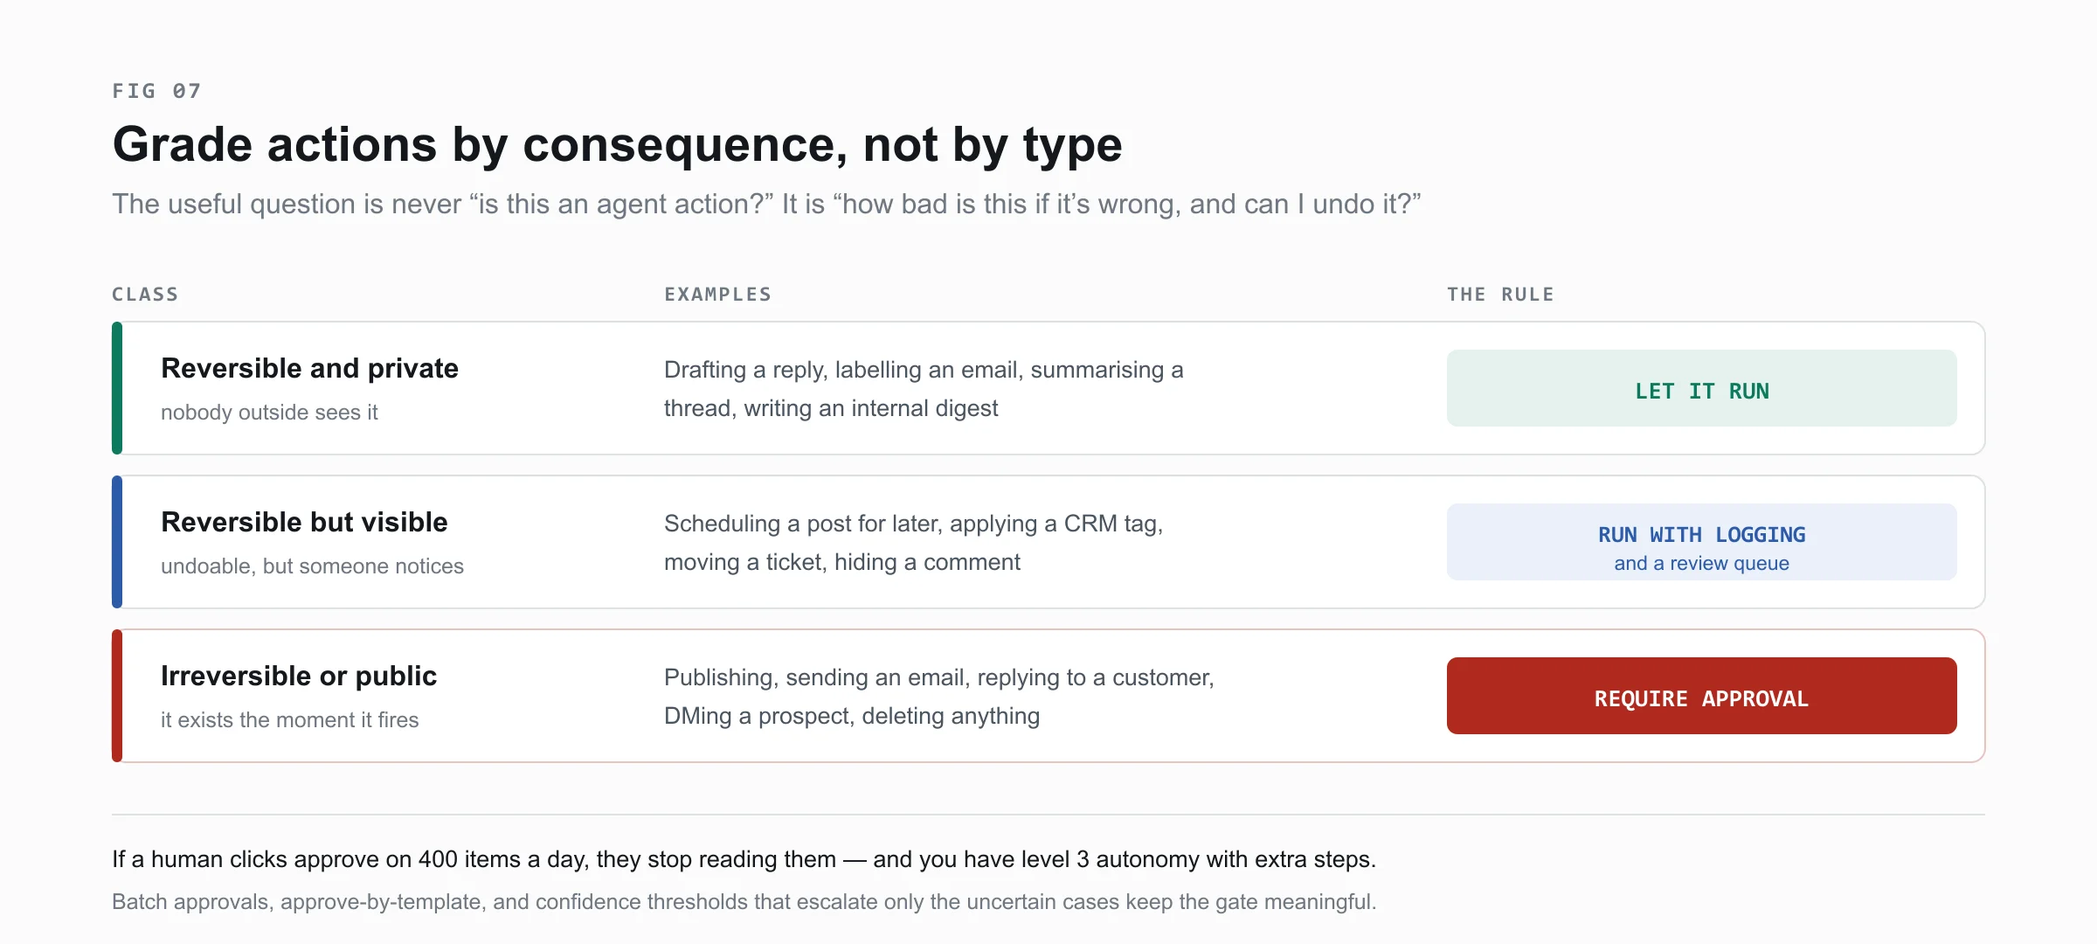Click the examples text 'Drafting a reply, labelling an email'
The image size is (2097, 944).
point(924,389)
